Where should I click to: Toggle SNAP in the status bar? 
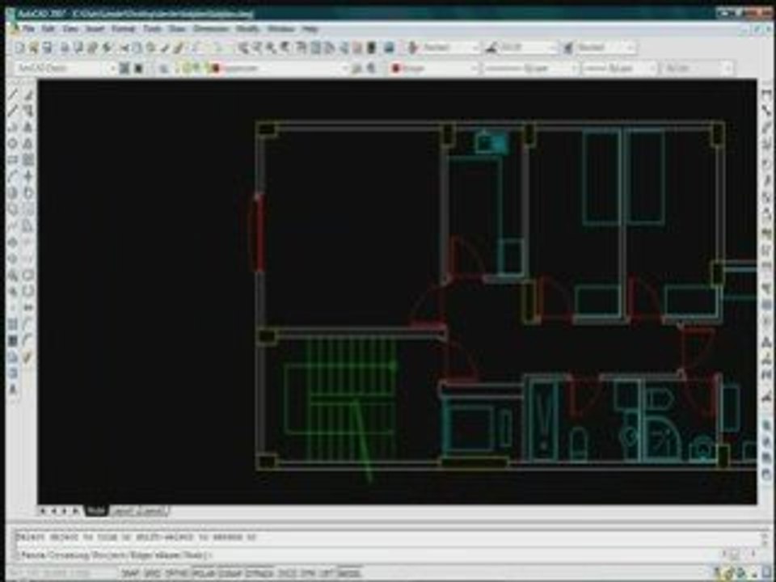pyautogui.click(x=130, y=574)
